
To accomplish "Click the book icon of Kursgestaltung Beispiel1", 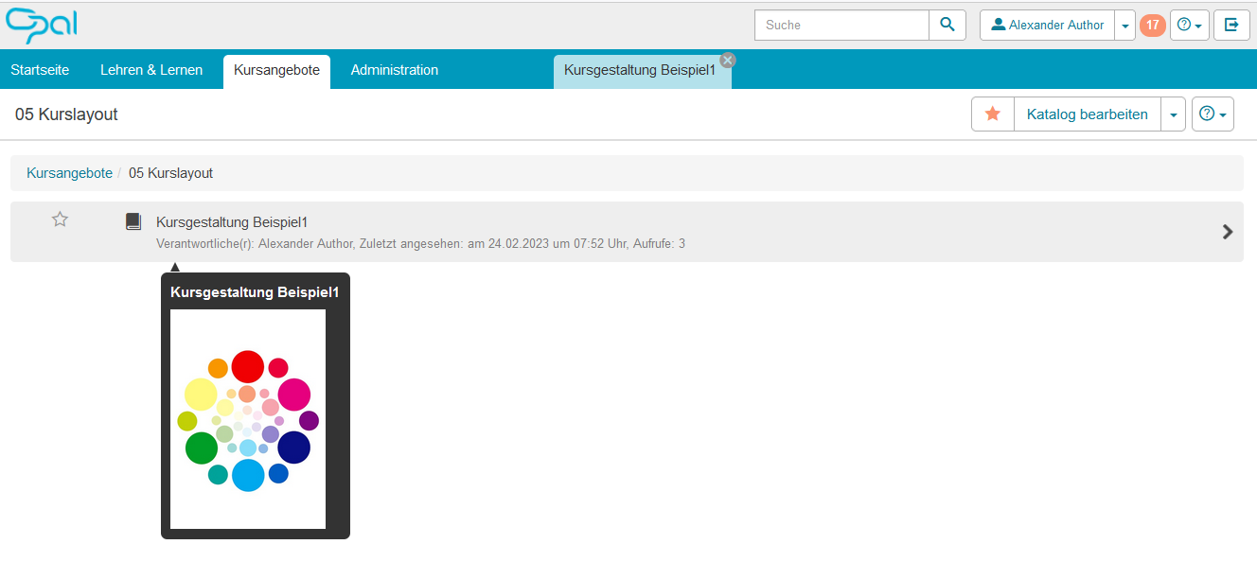I will pyautogui.click(x=133, y=221).
